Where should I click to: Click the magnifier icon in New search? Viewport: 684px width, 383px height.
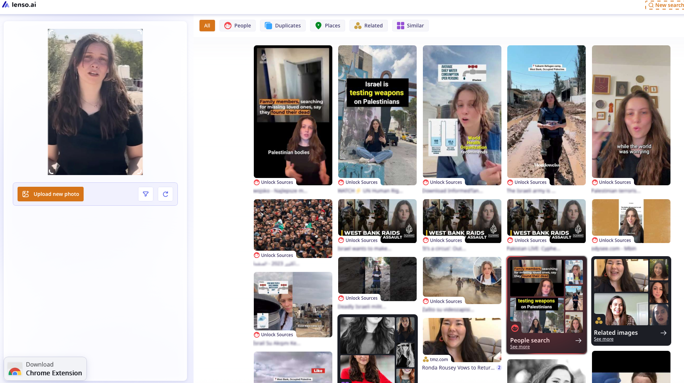[651, 5]
